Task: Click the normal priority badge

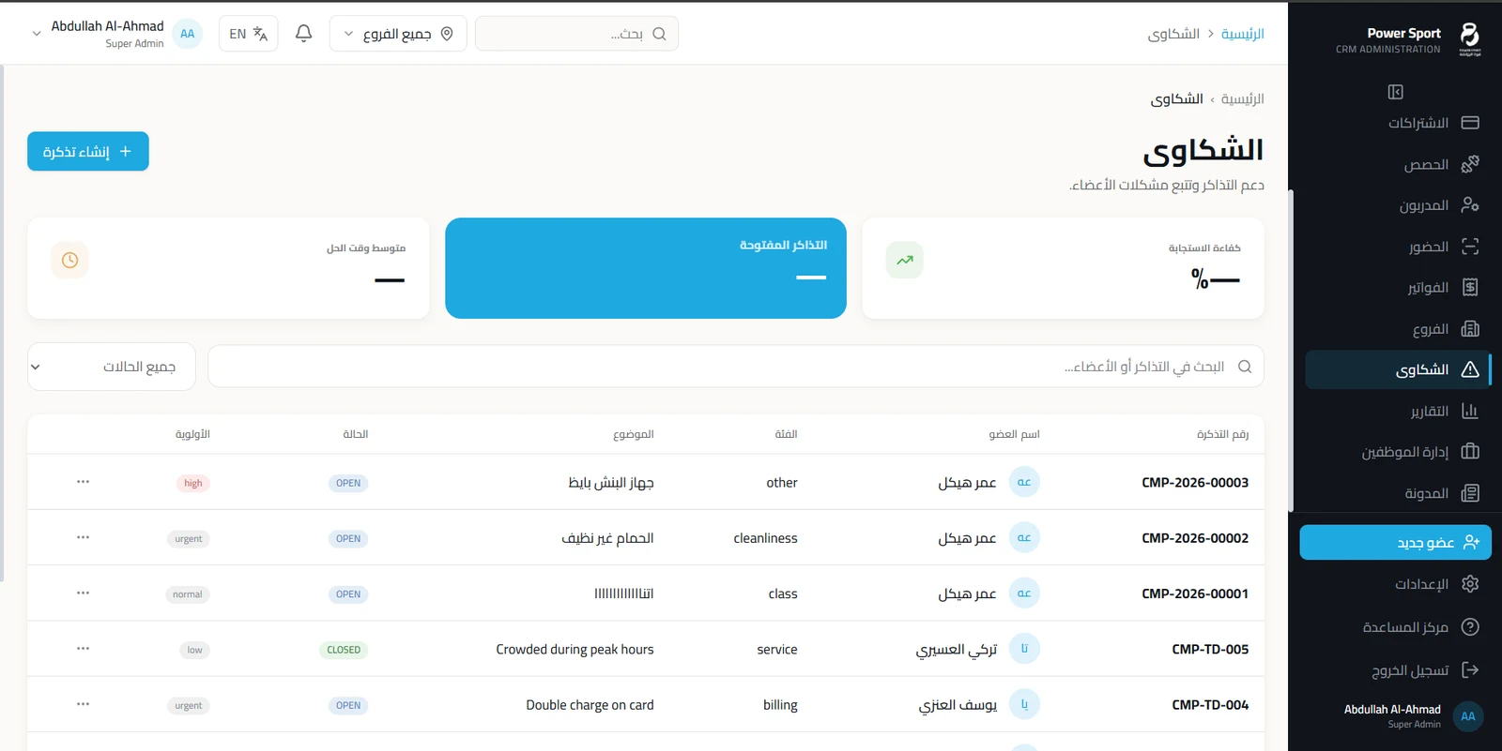Action: [188, 594]
